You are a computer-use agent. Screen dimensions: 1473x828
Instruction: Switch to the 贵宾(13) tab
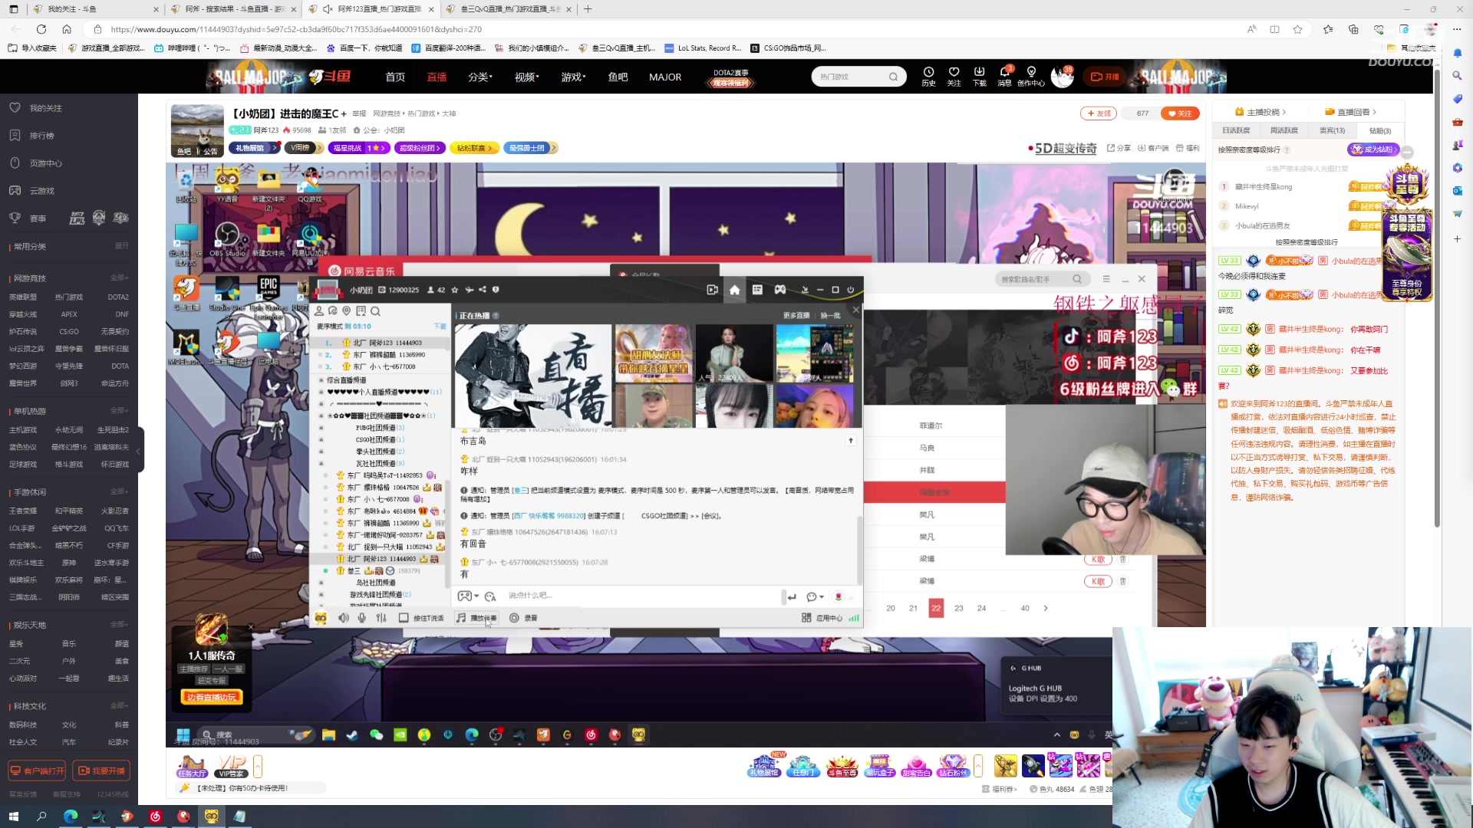pyautogui.click(x=1332, y=130)
